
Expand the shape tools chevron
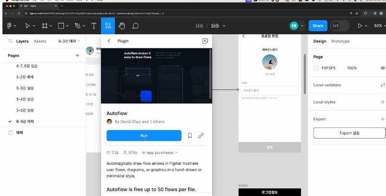point(67,26)
